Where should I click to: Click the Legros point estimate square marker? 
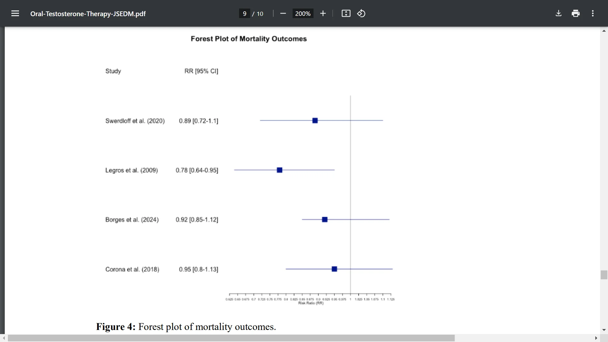pyautogui.click(x=279, y=170)
